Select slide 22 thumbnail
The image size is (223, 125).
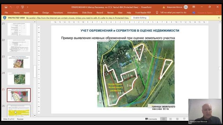pos(19,46)
